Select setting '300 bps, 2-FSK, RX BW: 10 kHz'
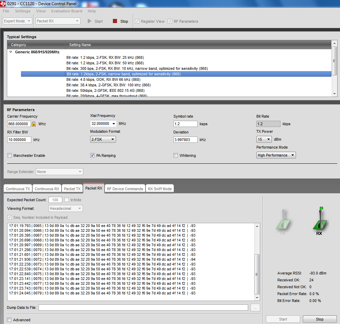Viewport: 340px width, 324px height. pos(137,68)
